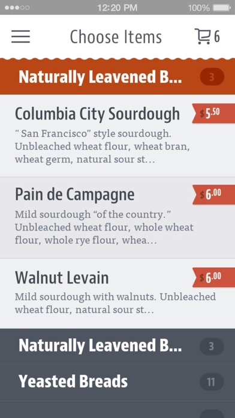235x418 pixels.
Task: Tap the Choose Items page title
Action: 116,37
